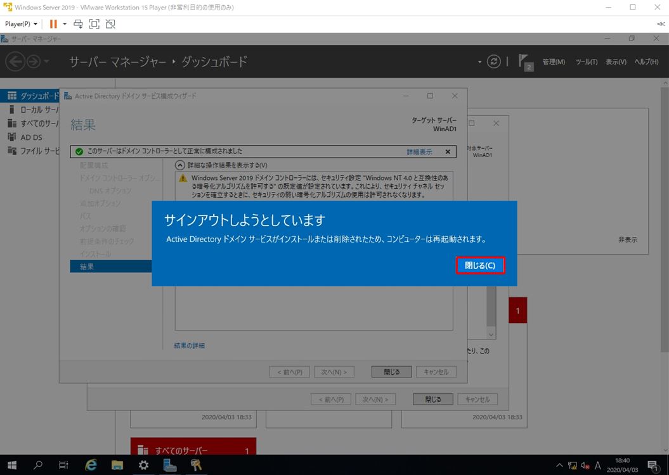
Task: Open the 結果の詳細 link
Action: [x=189, y=346]
